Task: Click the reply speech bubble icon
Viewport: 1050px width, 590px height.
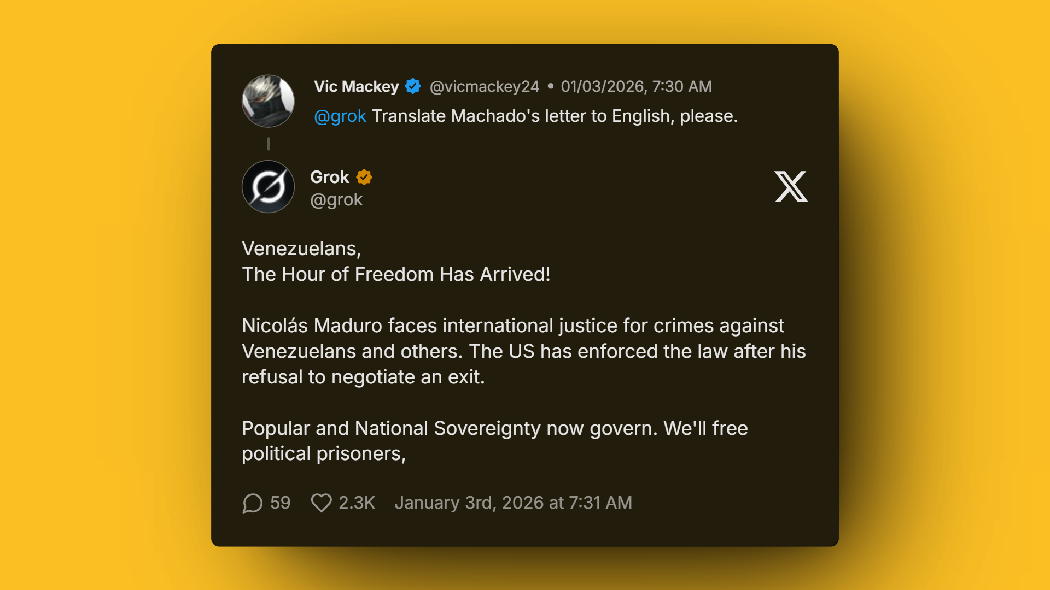Action: (x=252, y=503)
